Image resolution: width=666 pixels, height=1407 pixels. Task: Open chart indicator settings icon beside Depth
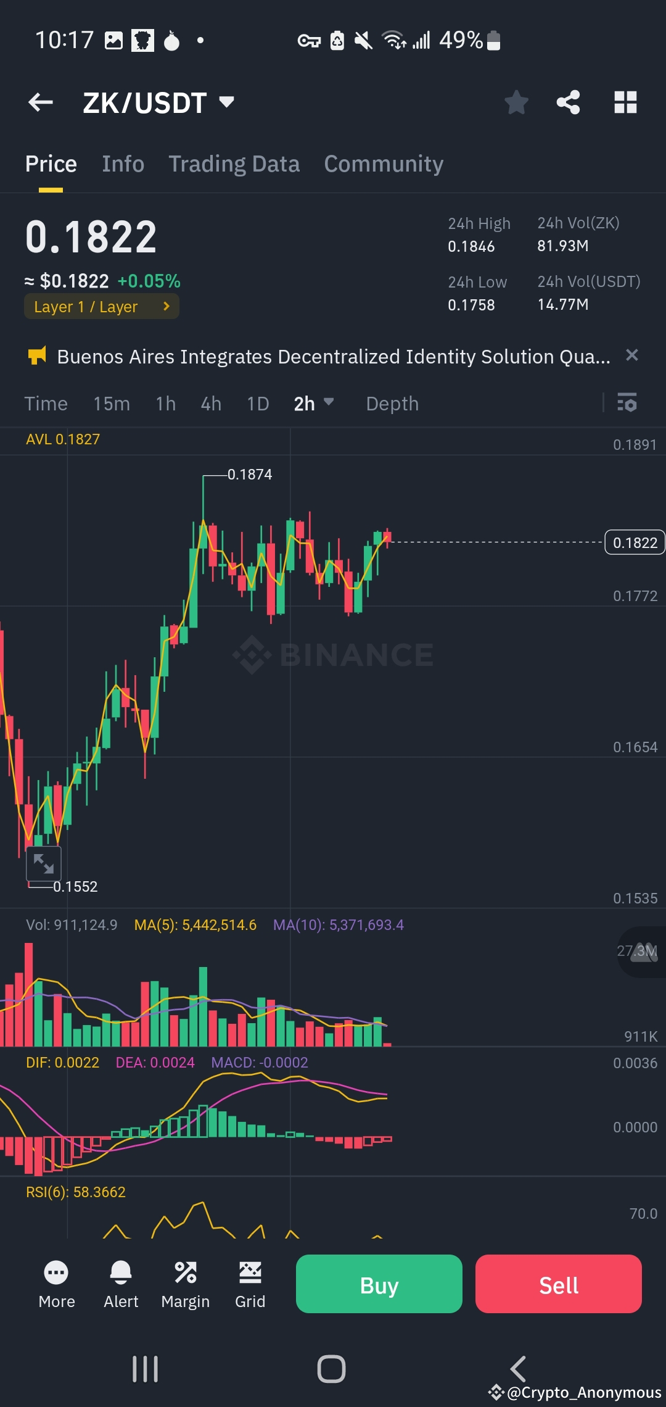coord(627,404)
